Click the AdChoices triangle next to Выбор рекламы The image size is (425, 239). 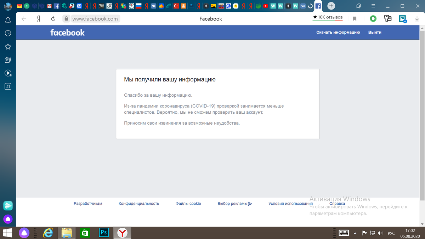point(250,204)
